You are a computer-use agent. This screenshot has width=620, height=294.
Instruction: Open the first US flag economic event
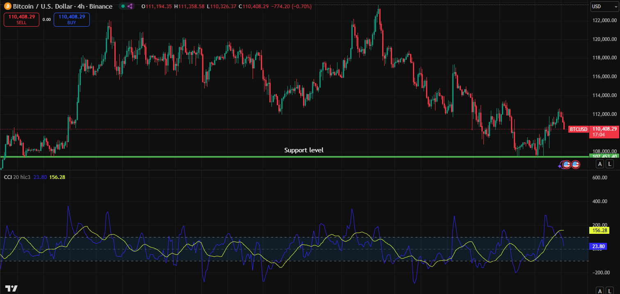567,165
